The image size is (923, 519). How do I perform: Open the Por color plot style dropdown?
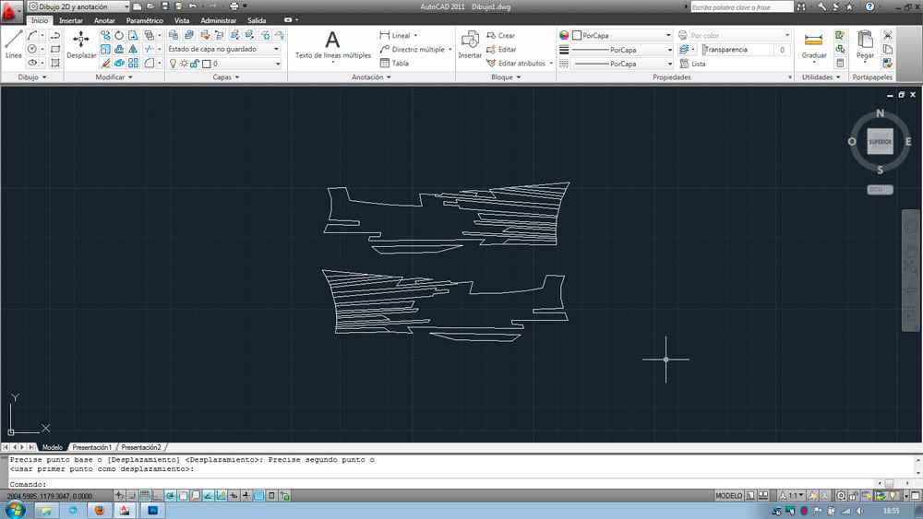click(740, 35)
